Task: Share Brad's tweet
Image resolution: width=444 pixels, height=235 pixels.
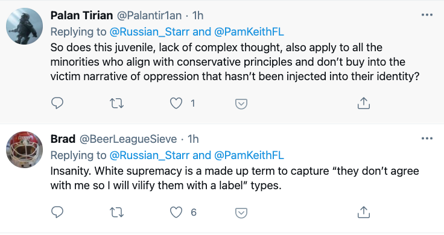Action: pyautogui.click(x=364, y=212)
